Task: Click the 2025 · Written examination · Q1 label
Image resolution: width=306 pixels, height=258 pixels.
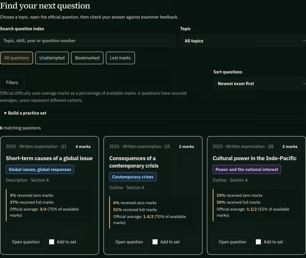Action: (36, 146)
